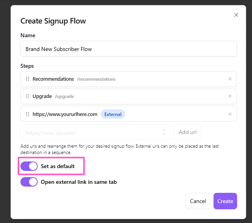Image resolution: width=252 pixels, height=223 pixels.
Task: Disable Open external link in same tab
Action: pos(29,182)
